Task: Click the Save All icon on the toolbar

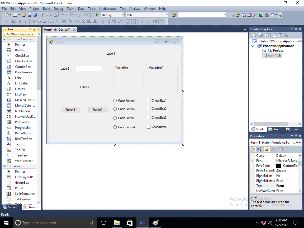Action: click(x=36, y=15)
